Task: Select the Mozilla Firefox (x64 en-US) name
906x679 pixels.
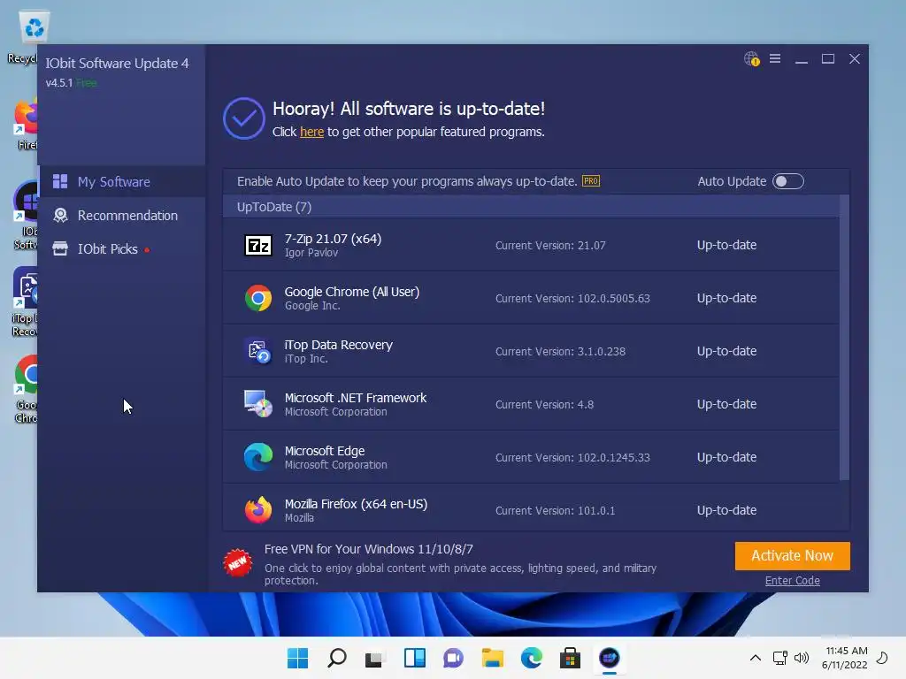Action: pos(356,503)
